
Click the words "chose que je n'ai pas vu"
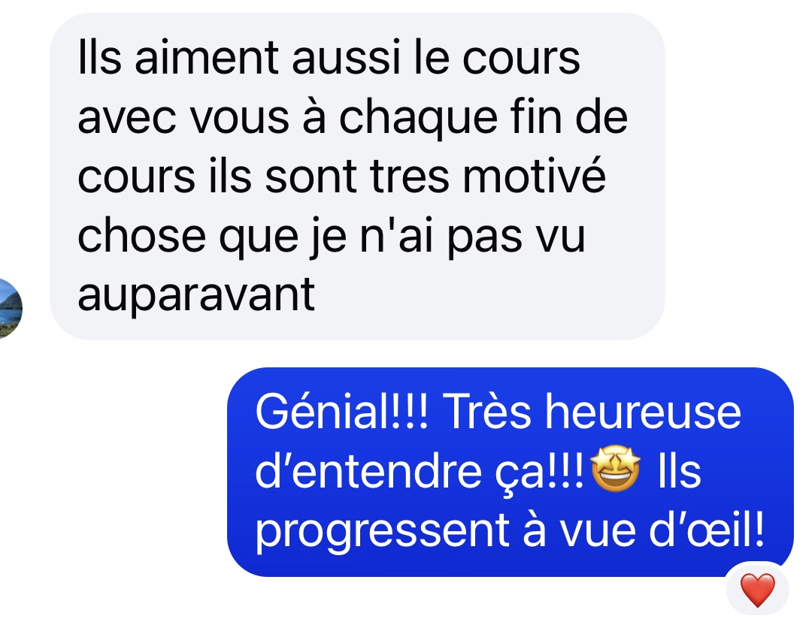(332, 237)
